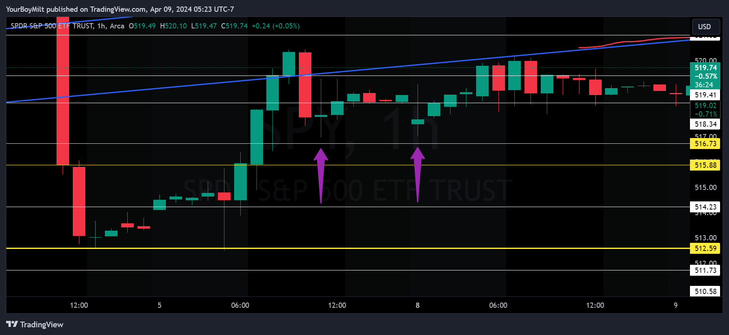Click the 06:00 time label after day 8
The image size is (729, 335).
click(498, 305)
